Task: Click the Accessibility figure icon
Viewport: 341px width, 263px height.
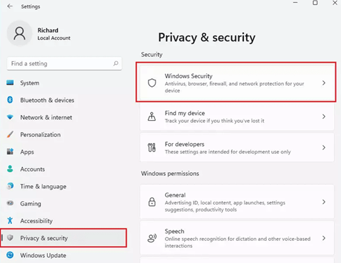Action: coord(10,221)
